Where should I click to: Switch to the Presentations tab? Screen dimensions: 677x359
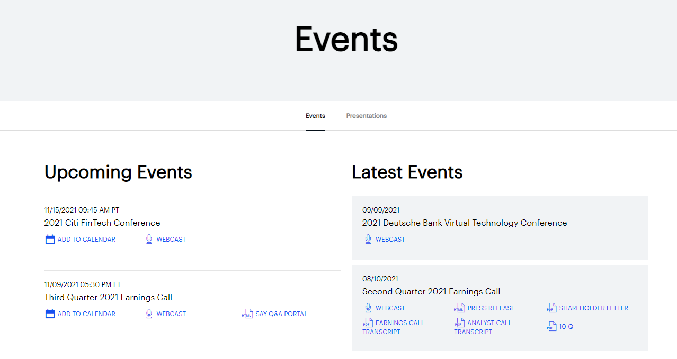point(367,116)
